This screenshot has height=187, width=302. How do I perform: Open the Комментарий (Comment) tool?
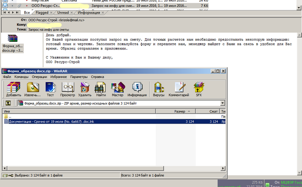[x=179, y=89]
